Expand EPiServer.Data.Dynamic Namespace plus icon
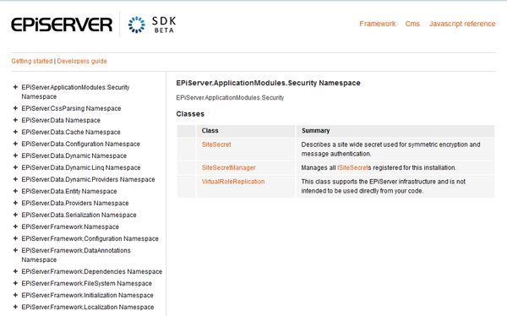 tap(15, 155)
